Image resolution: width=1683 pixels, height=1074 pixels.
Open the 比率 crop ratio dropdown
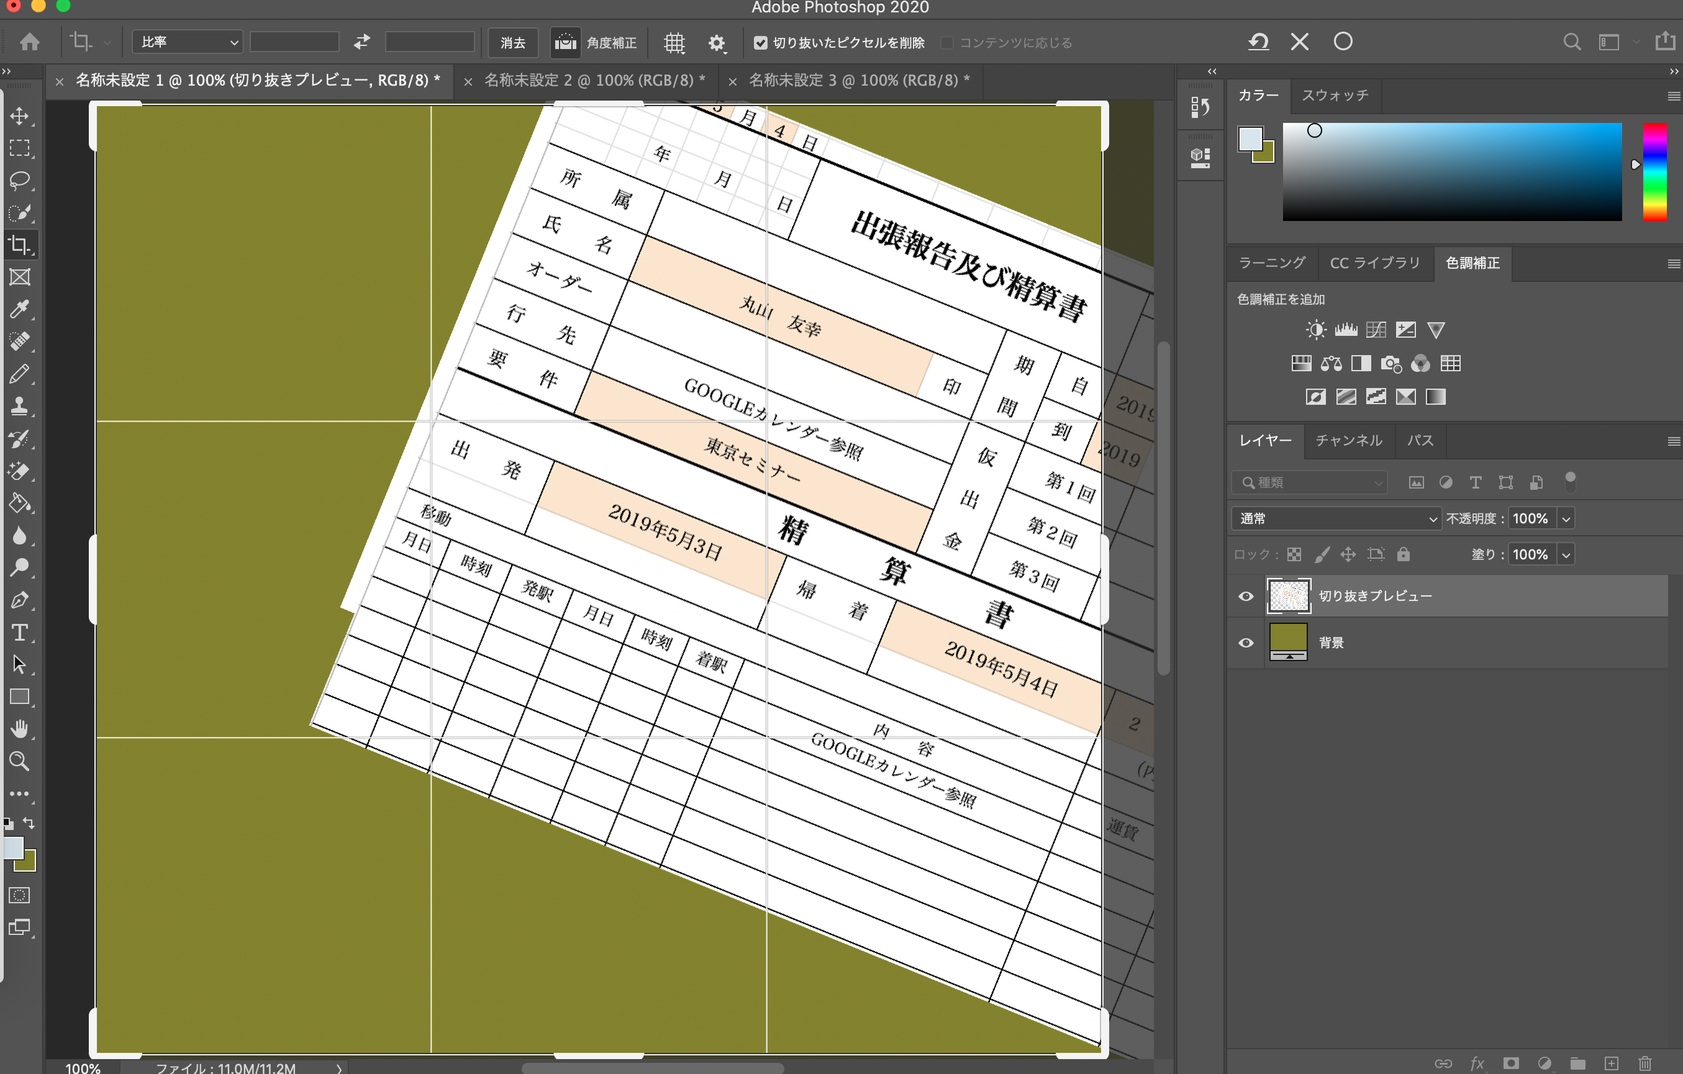(x=188, y=42)
